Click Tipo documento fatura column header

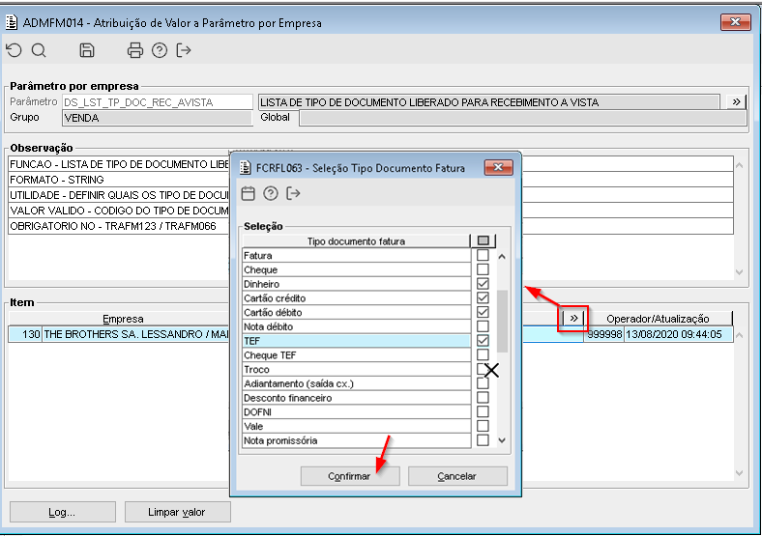point(356,240)
